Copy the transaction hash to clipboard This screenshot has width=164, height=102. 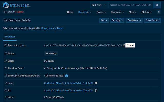[x=124, y=45]
